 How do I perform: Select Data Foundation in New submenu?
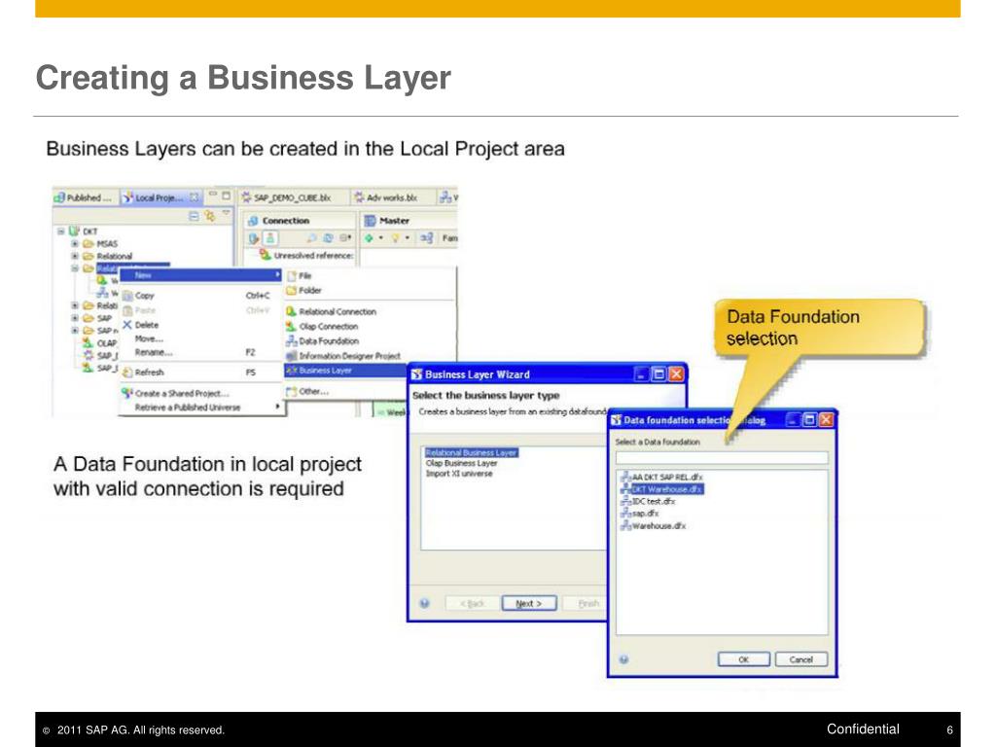[x=370, y=341]
